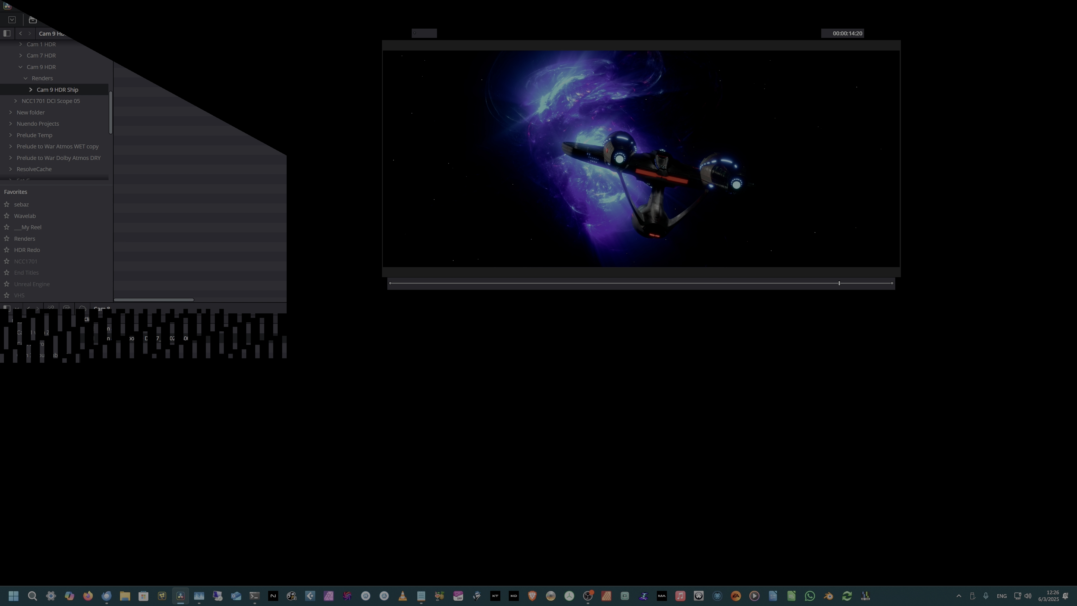
Task: Open WhatsApp from the taskbar
Action: (810, 596)
